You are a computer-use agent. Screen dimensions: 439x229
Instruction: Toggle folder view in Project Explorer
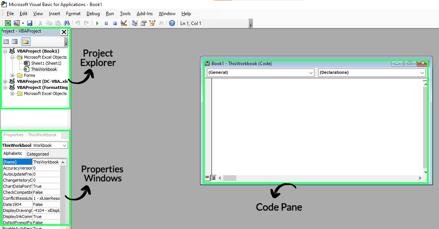click(x=26, y=42)
